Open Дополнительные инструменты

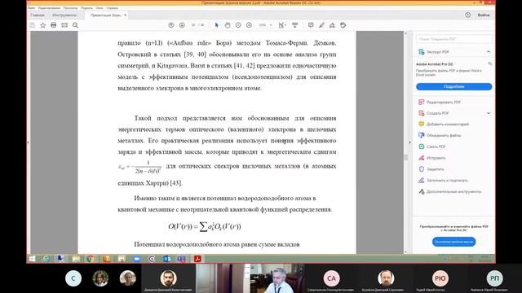click(x=449, y=192)
